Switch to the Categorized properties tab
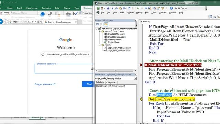Image resolution: width=220 pixels, height=124 pixels. pos(111,82)
